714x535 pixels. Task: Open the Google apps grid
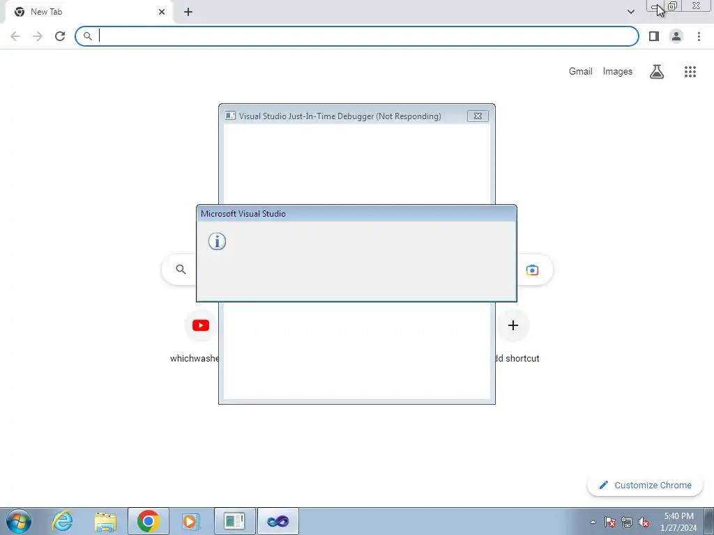tap(690, 72)
